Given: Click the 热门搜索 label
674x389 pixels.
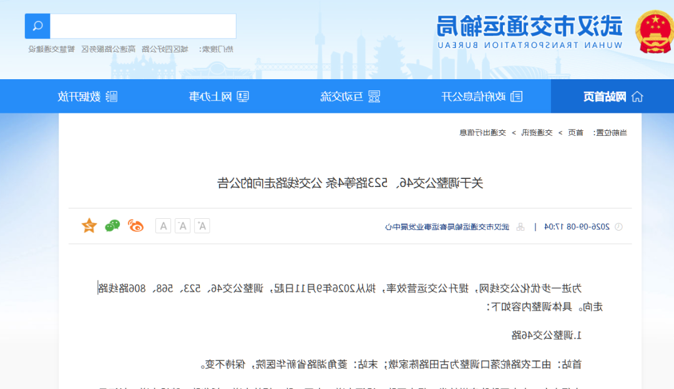Looking at the screenshot, I should (216, 49).
